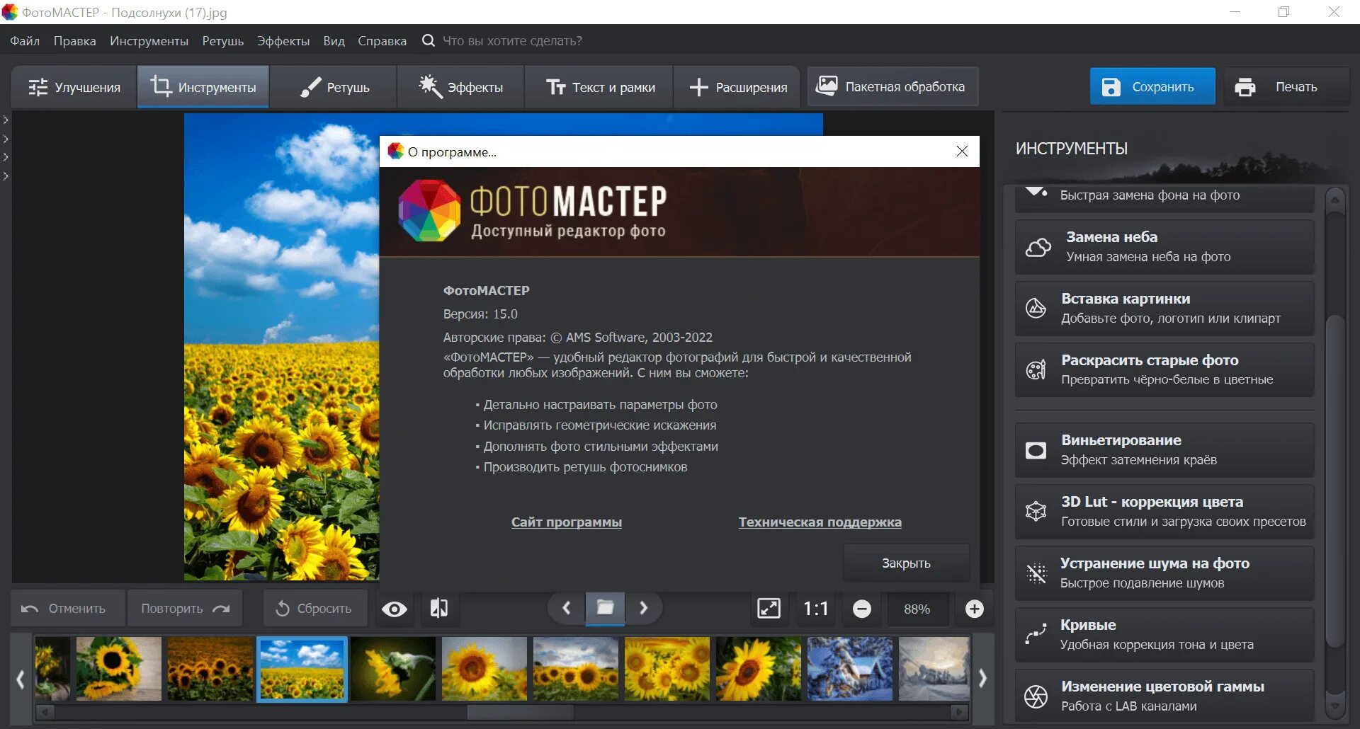
Task: Click the Закрыть button in dialog
Action: click(x=906, y=563)
